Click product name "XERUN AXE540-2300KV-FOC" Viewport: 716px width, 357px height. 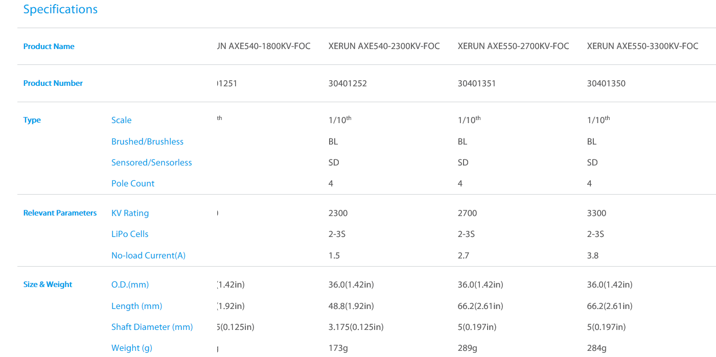pyautogui.click(x=384, y=46)
